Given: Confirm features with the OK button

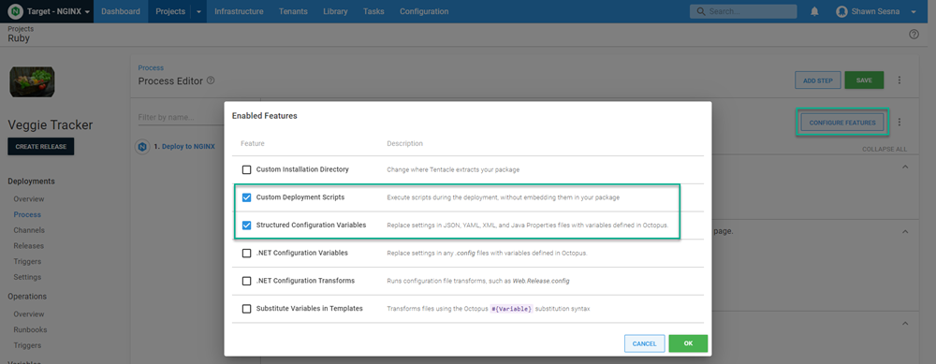Looking at the screenshot, I should click(x=688, y=343).
